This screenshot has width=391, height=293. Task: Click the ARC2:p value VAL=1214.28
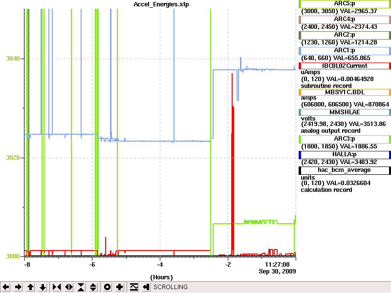(359, 42)
